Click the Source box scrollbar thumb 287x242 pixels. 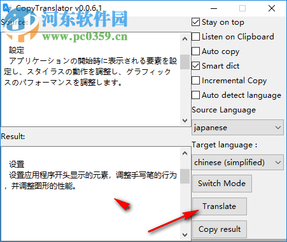185,62
